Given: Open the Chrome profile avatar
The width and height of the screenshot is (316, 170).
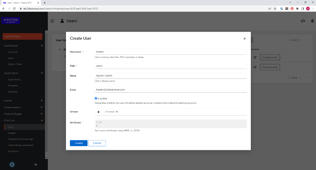Looking at the screenshot, I should 308,9.
